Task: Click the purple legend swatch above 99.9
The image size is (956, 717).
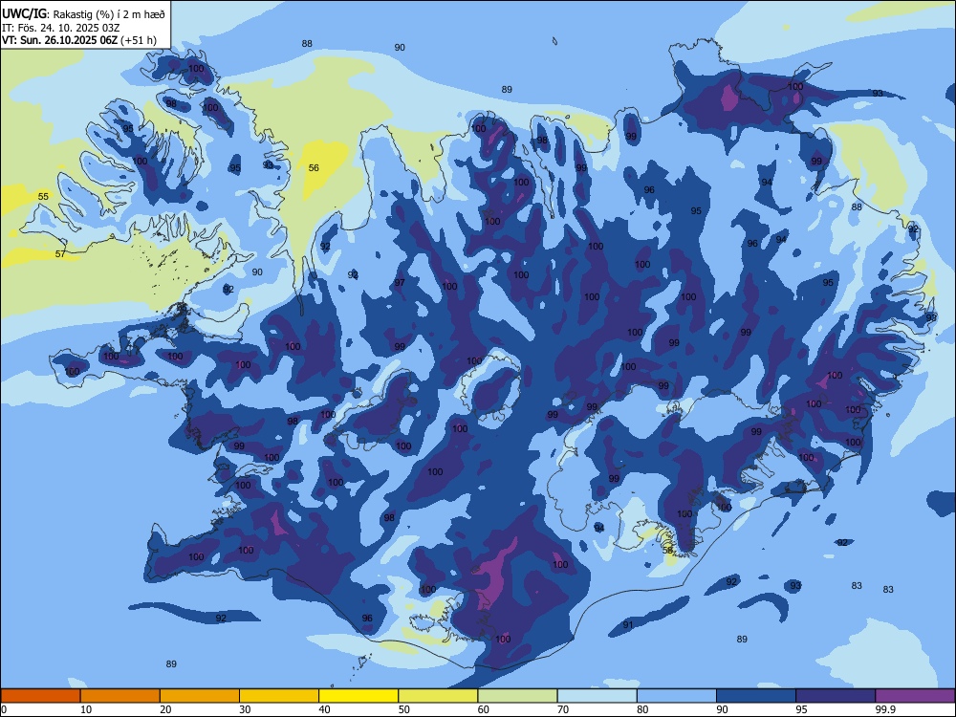Action: [x=915, y=696]
